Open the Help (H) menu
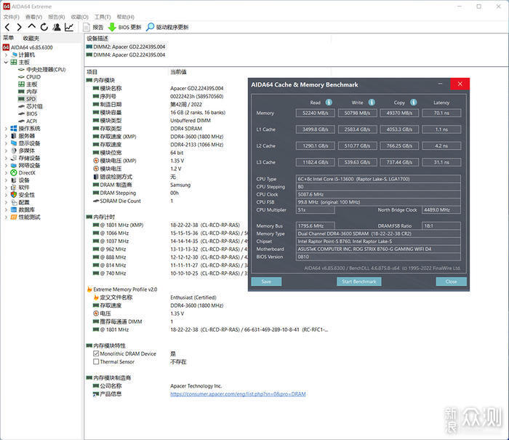 (x=125, y=17)
